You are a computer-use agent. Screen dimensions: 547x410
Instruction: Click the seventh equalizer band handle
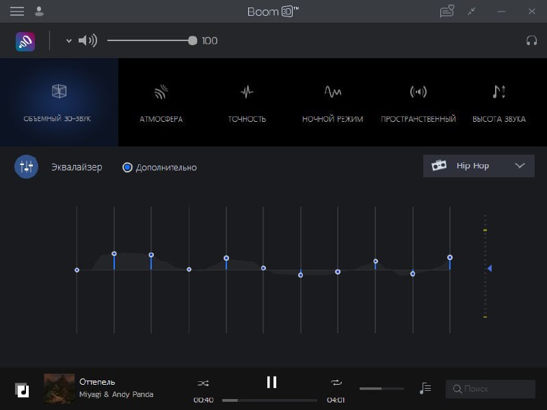tap(301, 275)
